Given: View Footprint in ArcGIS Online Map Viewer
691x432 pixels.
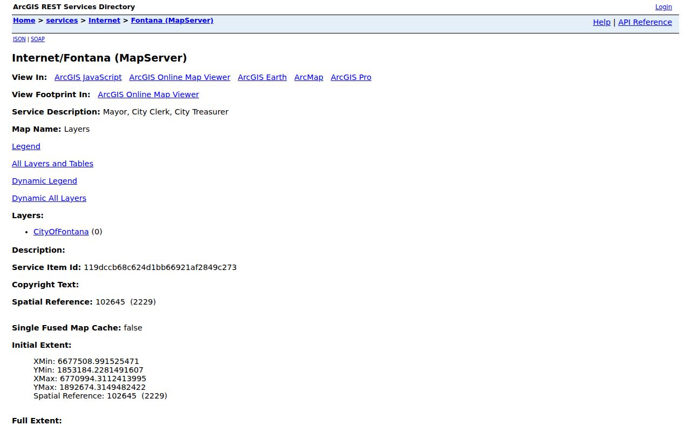Looking at the screenshot, I should point(148,94).
